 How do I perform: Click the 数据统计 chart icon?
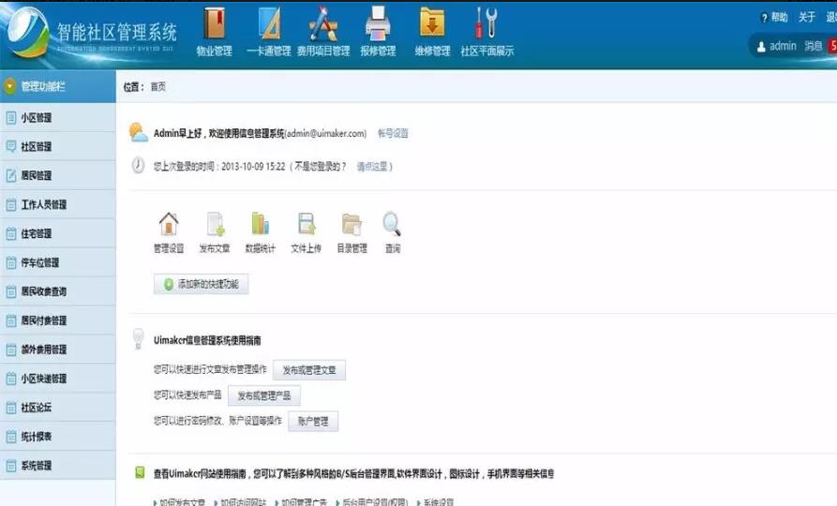pos(260,224)
